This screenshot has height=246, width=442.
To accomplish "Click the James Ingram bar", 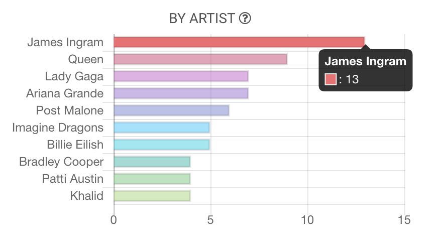I will point(239,42).
